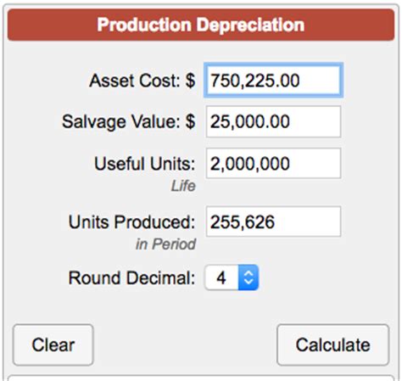
Task: Click the "Asset Cost:" label text
Action: (135, 81)
